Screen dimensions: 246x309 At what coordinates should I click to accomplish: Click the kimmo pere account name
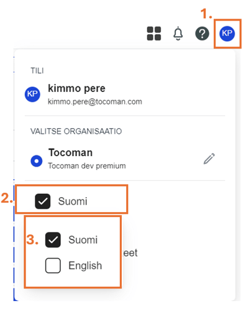click(x=76, y=89)
